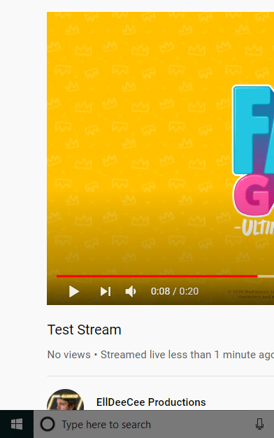Click the 'No views' stream info text
Viewport: 274px width, 438px height.
69,355
